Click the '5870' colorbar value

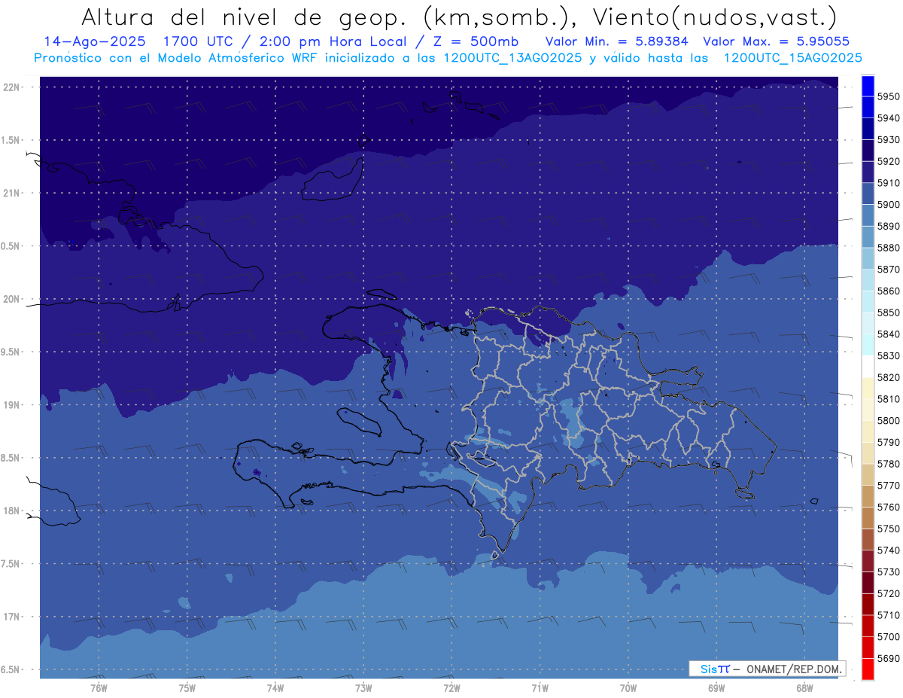pyautogui.click(x=888, y=269)
